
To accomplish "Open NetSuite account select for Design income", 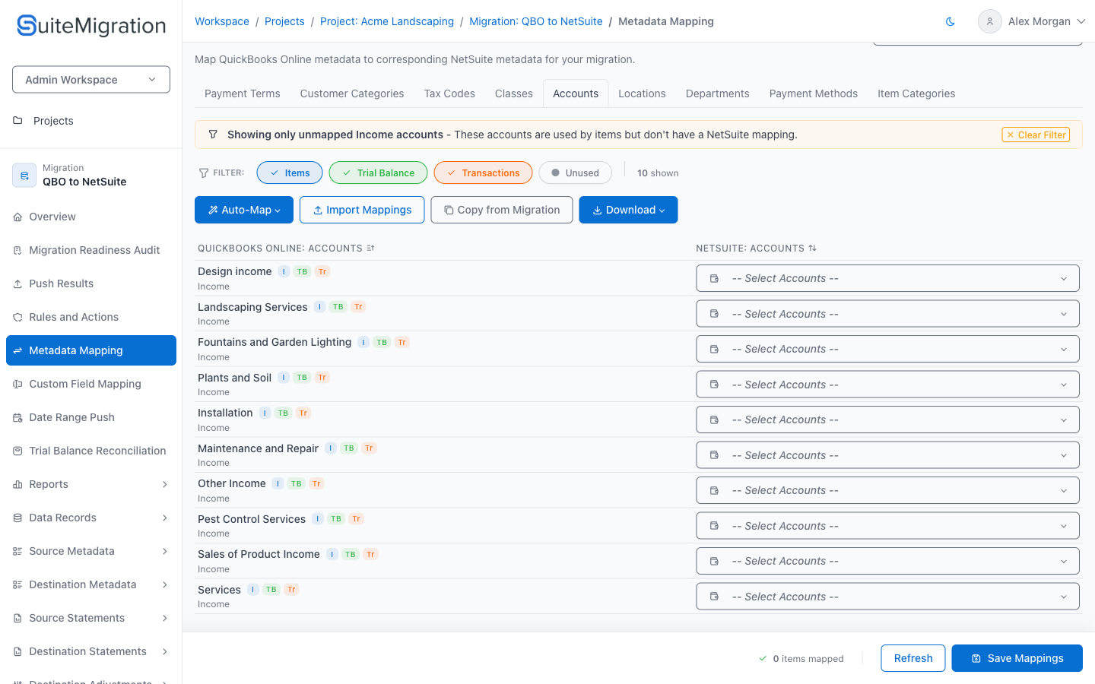I will click(887, 278).
